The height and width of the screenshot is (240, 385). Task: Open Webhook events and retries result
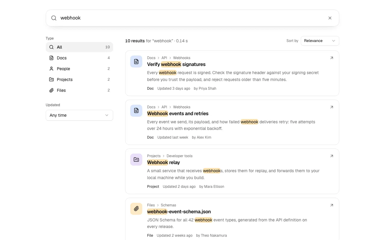(178, 113)
